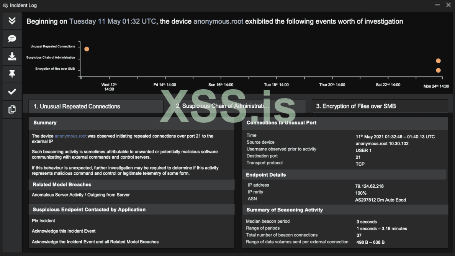Click the copy documents icon
This screenshot has width=455, height=256.
tap(12, 109)
